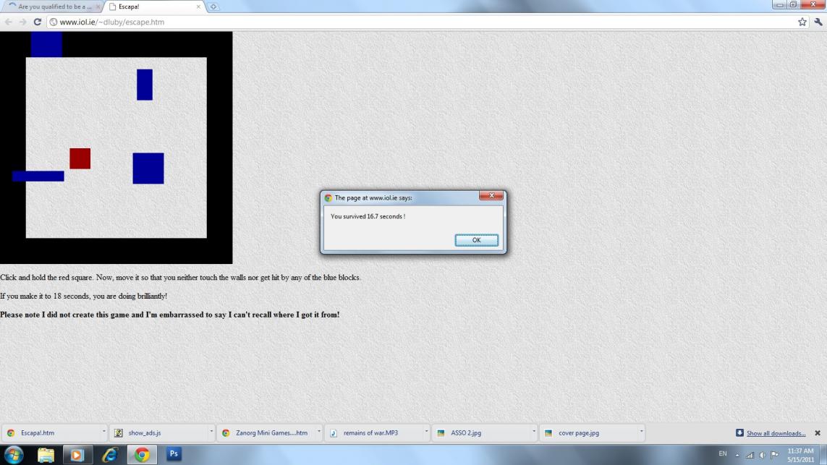
Task: Expand dropdown arrow for ASSO 2.jpg download
Action: (x=534, y=432)
